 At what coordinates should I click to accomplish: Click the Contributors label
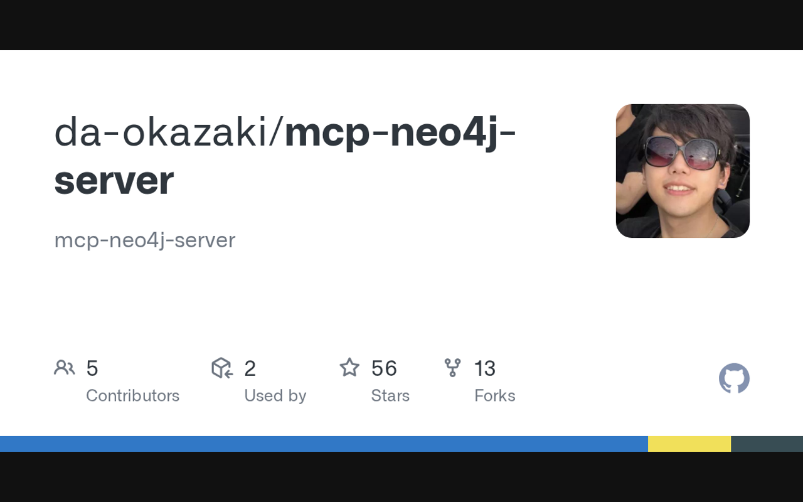[132, 395]
